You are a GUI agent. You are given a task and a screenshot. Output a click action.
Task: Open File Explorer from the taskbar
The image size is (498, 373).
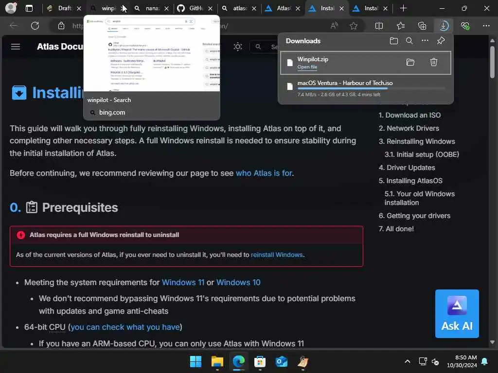pyautogui.click(x=217, y=361)
